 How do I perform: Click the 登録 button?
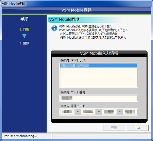[114, 128]
